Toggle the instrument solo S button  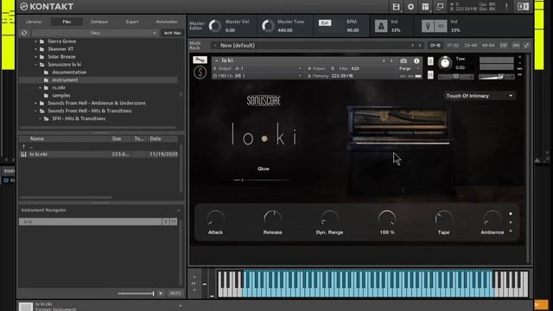pos(430,61)
